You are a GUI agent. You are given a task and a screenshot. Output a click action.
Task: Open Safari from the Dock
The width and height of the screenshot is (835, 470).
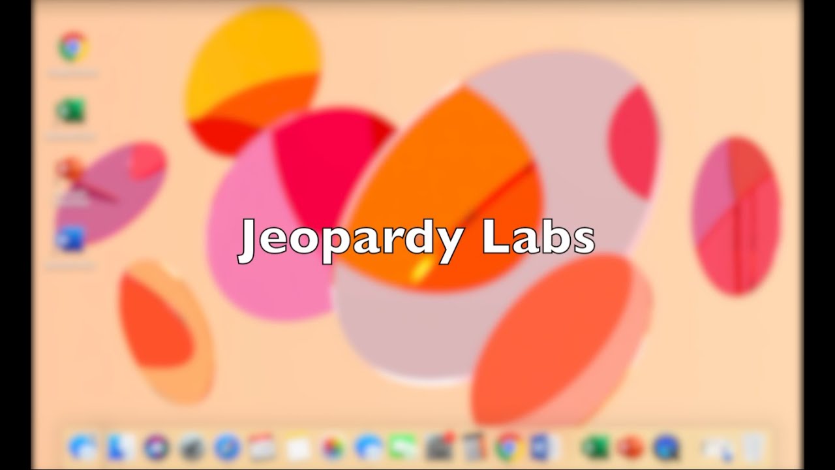point(227,447)
